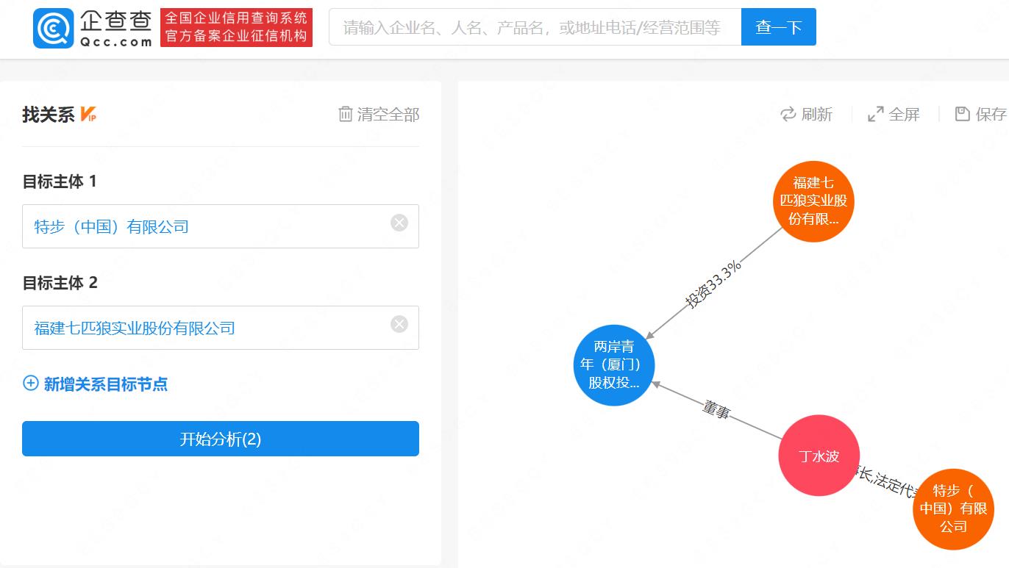Click the plus icon before 新增关系目标节点
Image resolution: width=1009 pixels, height=568 pixels.
pos(29,384)
